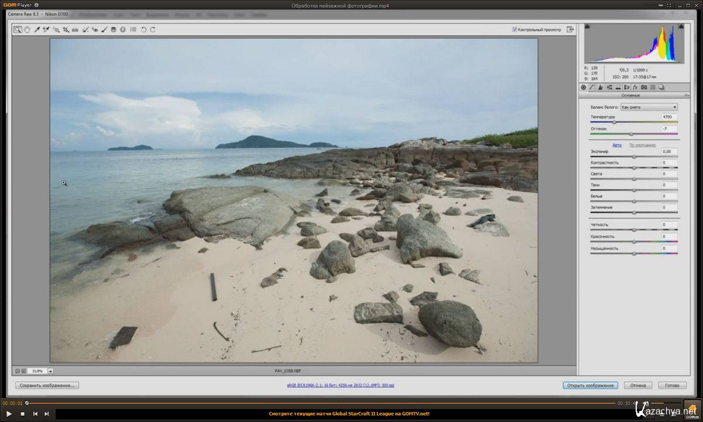Open the 'Баланс белого' white balance dropdown
The height and width of the screenshot is (422, 703).
tap(649, 107)
